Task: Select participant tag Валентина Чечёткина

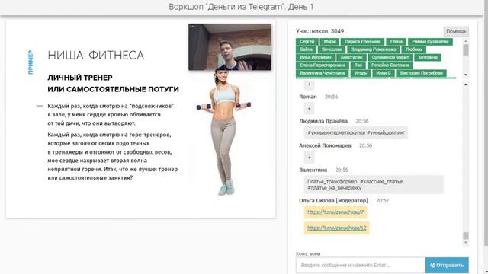Action: (322, 73)
